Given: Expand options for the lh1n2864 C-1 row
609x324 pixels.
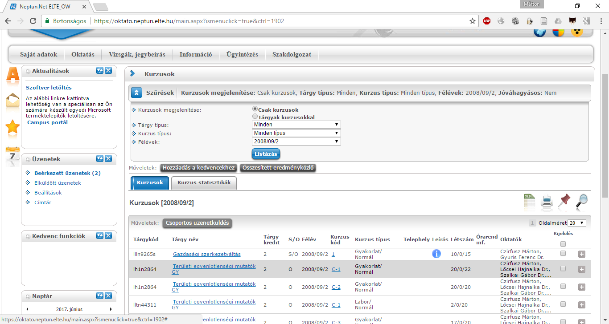Looking at the screenshot, I should point(581,269).
